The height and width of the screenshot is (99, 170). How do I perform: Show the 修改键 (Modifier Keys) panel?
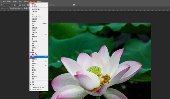tap(39, 63)
